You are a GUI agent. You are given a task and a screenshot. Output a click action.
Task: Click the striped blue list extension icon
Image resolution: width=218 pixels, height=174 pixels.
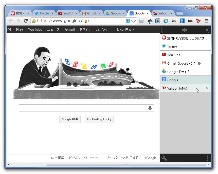(141, 21)
